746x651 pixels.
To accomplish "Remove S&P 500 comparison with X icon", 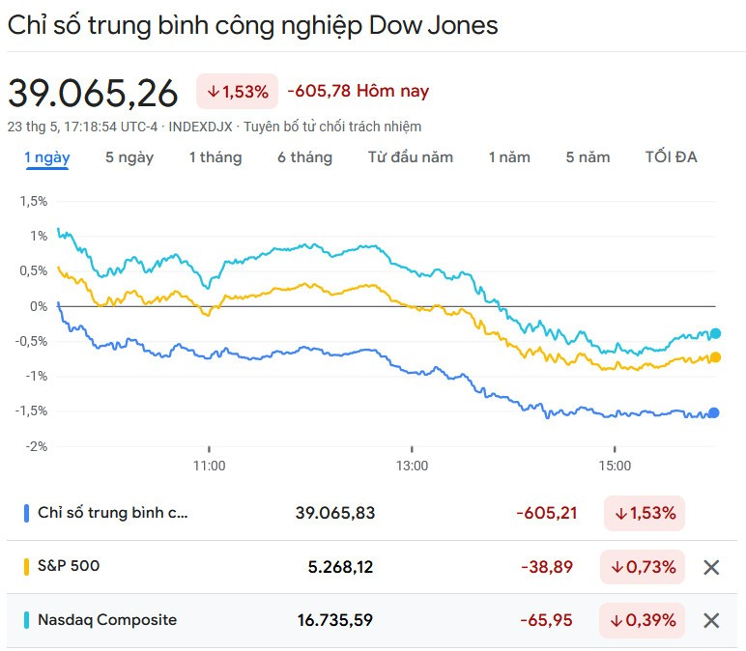I will coord(711,567).
